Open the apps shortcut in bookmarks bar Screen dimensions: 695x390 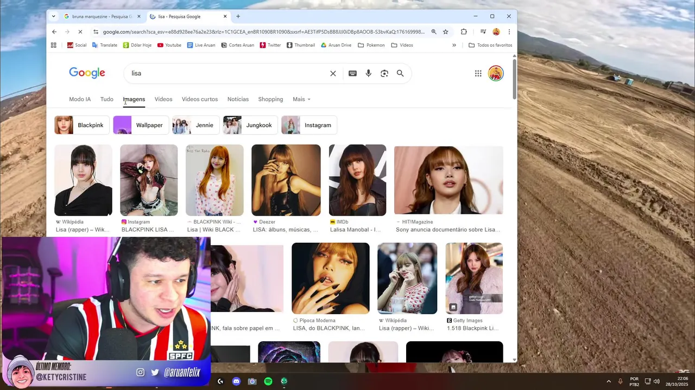tap(54, 45)
